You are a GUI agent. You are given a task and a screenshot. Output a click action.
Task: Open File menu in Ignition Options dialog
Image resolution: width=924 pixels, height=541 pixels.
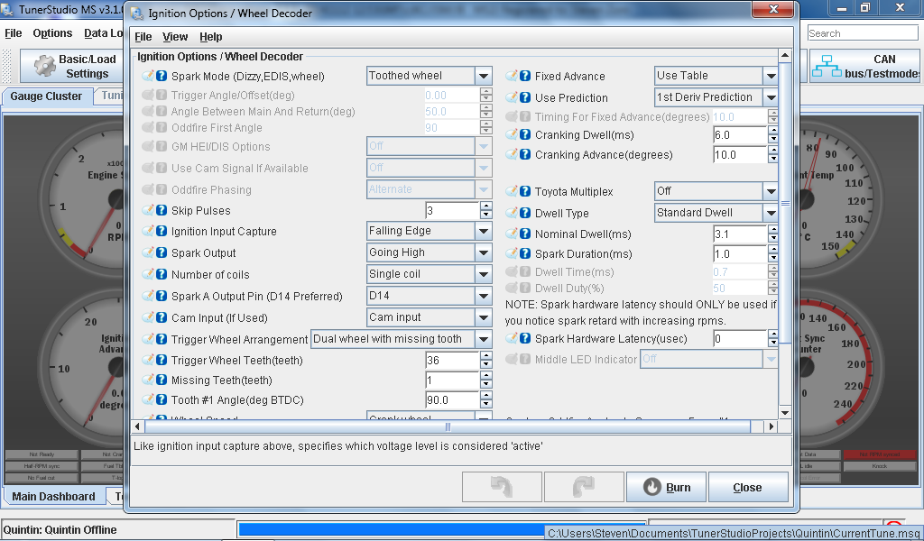point(143,36)
